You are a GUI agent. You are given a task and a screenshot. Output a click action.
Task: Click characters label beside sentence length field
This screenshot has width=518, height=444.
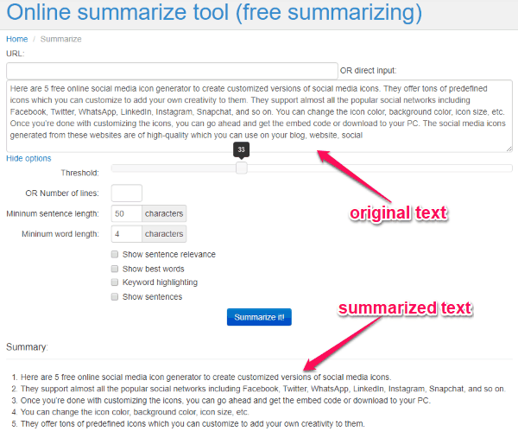coord(164,213)
